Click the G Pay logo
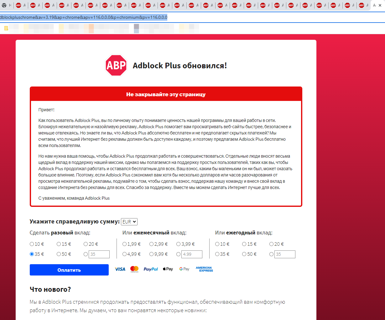Screen dimensions: 385x320 (x=184, y=269)
